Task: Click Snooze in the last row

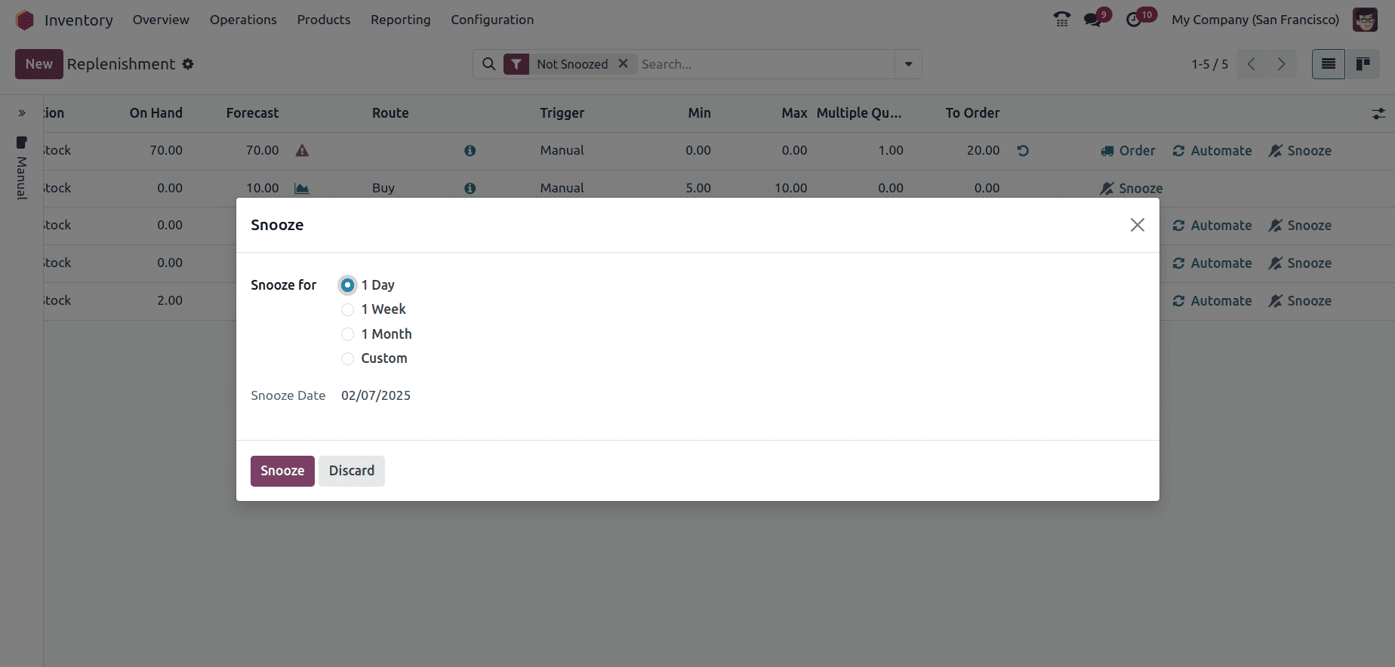Action: pos(1300,301)
